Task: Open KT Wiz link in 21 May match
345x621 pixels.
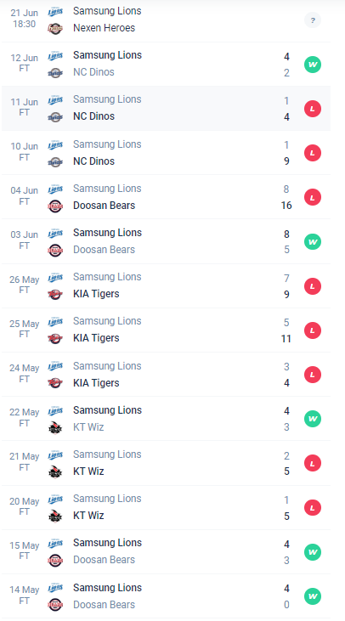Action: 88,471
